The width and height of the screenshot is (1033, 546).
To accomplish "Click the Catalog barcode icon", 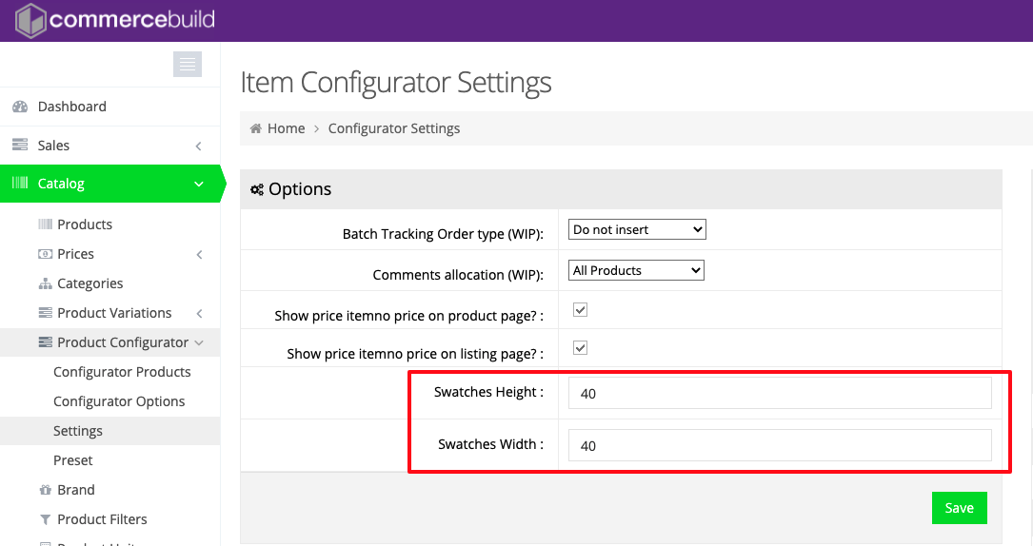I will (x=20, y=183).
